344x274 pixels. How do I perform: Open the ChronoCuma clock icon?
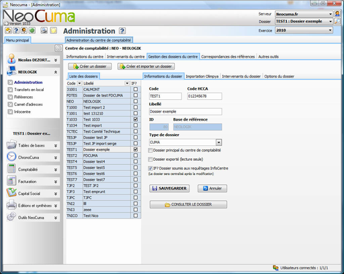point(11,157)
